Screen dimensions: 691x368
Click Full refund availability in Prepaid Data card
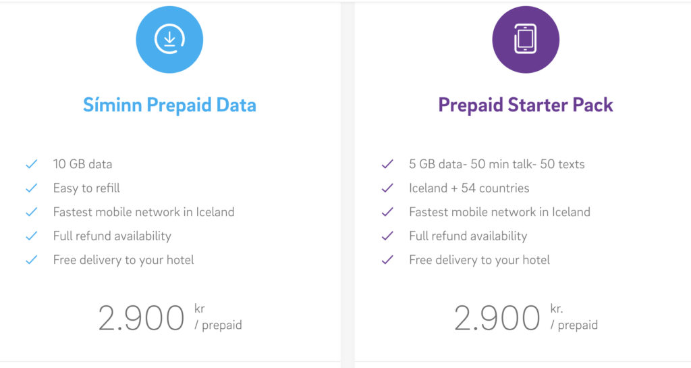112,236
